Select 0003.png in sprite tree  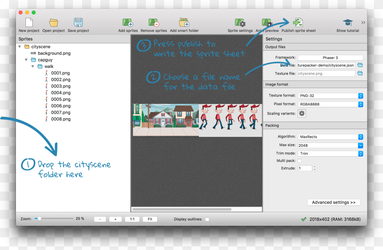[x=60, y=86]
